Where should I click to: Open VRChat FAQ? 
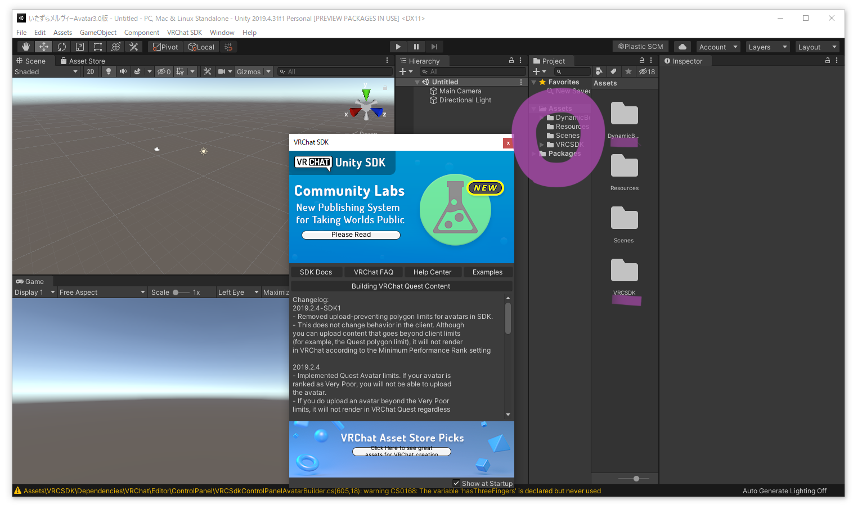point(374,272)
